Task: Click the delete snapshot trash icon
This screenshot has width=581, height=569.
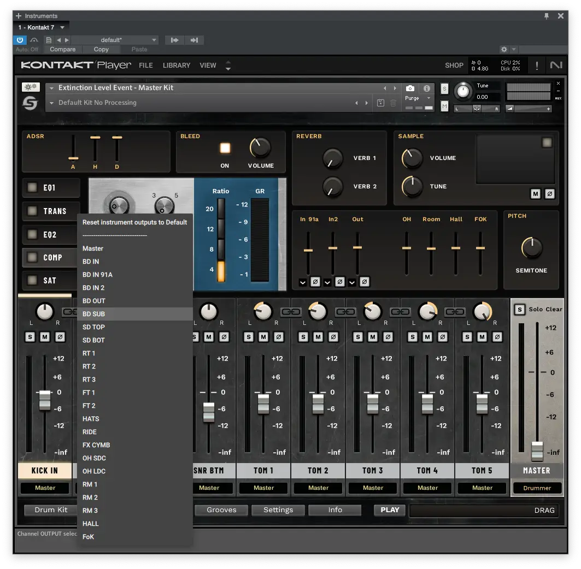Action: click(393, 103)
